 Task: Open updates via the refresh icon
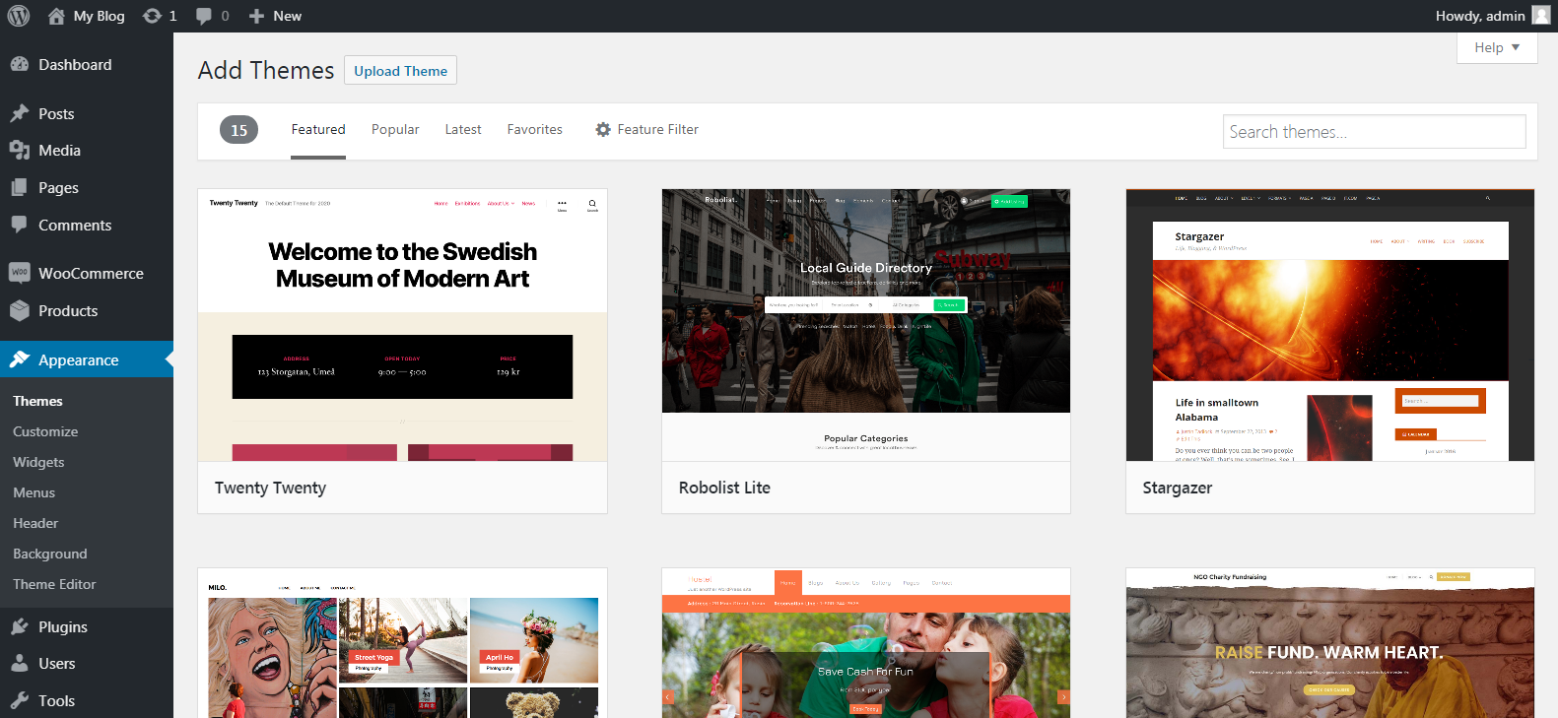[152, 16]
